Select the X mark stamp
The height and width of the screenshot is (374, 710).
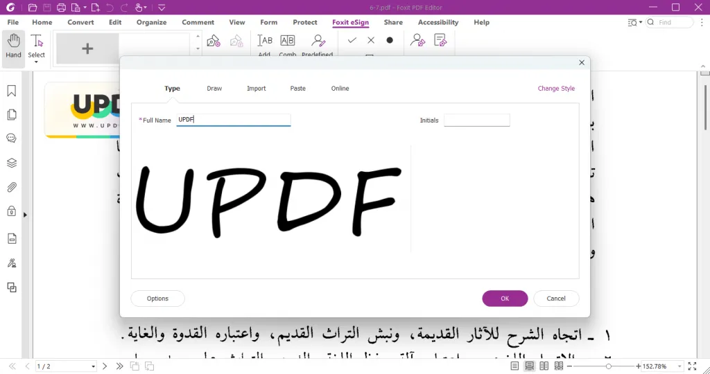point(371,40)
